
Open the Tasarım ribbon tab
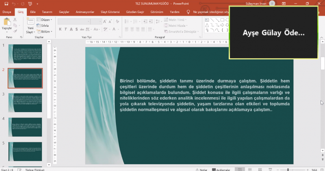click(47, 12)
